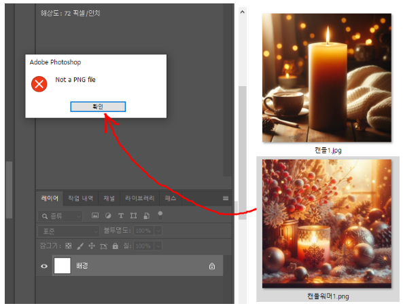Click the lock all padlock icon
Image resolution: width=403 pixels, height=308 pixels.
coord(116,246)
